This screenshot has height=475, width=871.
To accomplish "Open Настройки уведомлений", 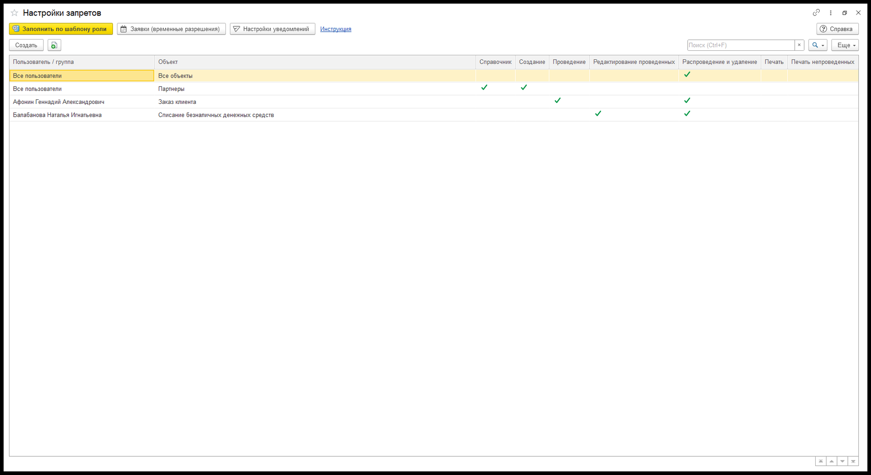I will coord(273,29).
